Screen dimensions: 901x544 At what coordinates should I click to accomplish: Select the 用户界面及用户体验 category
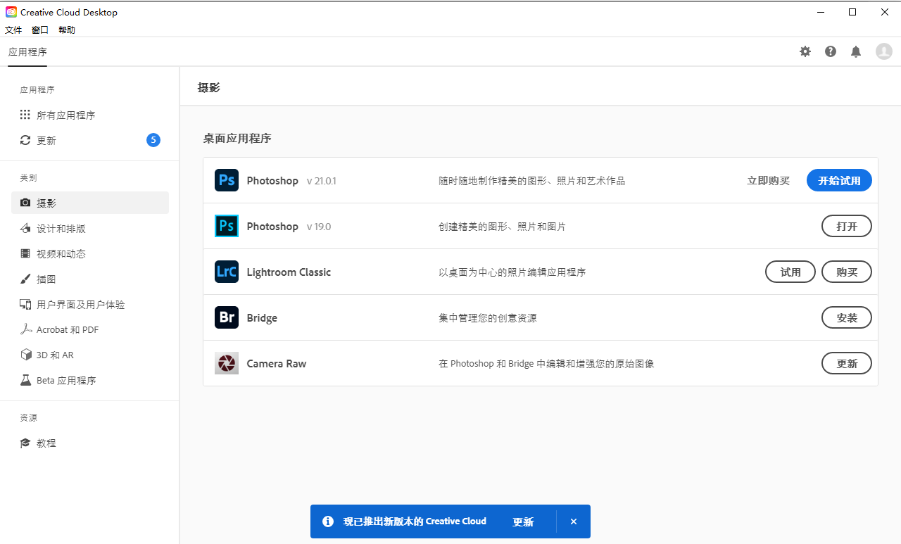click(x=90, y=305)
